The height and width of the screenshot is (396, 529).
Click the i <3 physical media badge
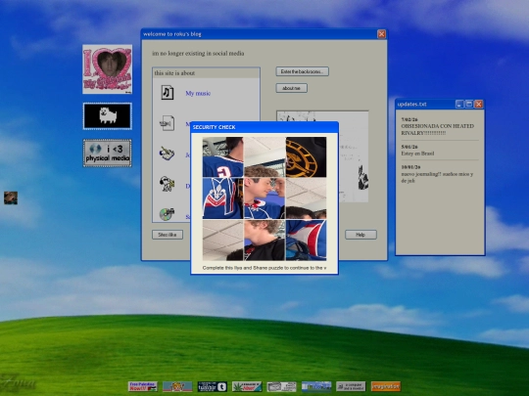pyautogui.click(x=108, y=154)
